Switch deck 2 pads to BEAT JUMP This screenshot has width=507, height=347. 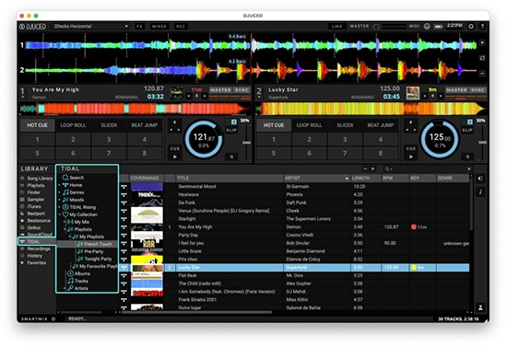coord(381,125)
